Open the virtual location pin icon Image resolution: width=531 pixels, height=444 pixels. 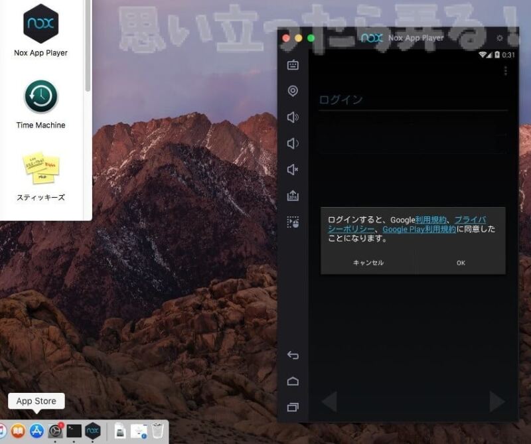coord(293,91)
